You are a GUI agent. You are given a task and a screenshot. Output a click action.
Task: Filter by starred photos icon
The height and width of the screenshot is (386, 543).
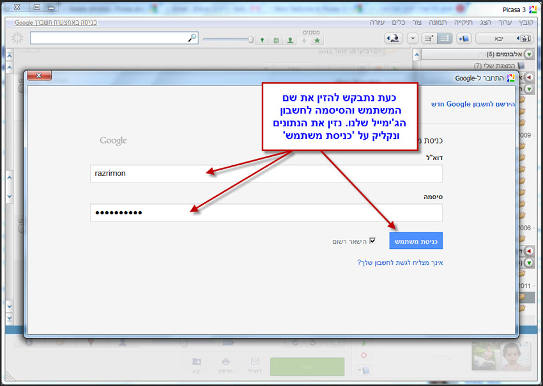(x=317, y=40)
